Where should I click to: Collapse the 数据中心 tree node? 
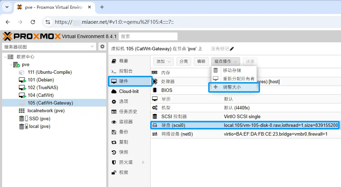(5, 57)
